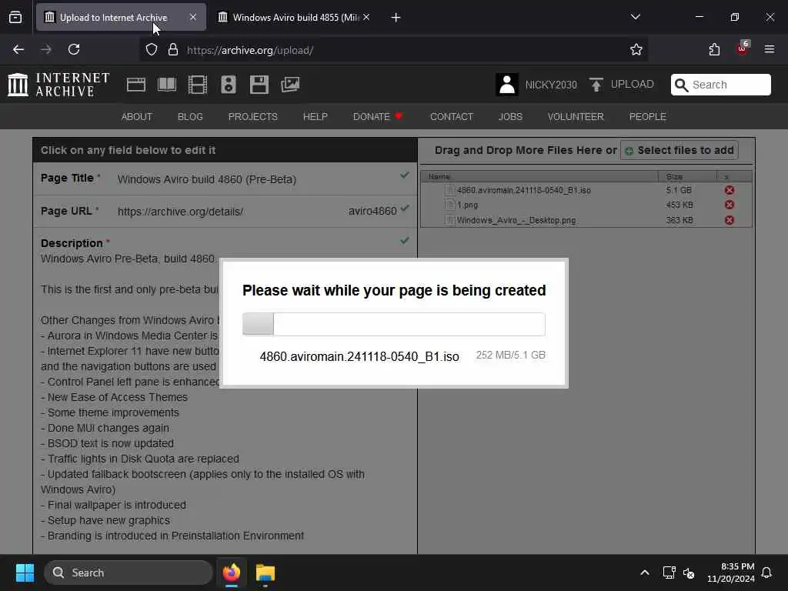Image resolution: width=788 pixels, height=591 pixels.
Task: Click the taskbar Search box
Action: tap(129, 573)
